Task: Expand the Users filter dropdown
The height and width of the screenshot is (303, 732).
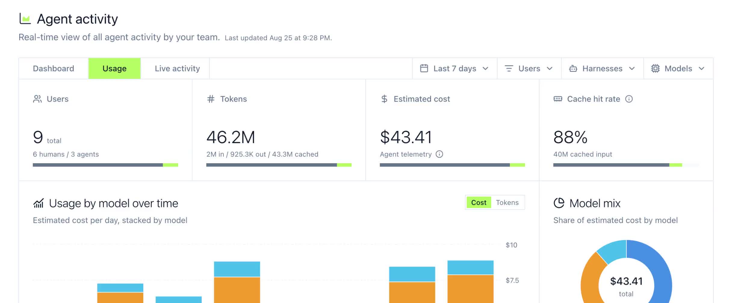Action: click(529, 69)
